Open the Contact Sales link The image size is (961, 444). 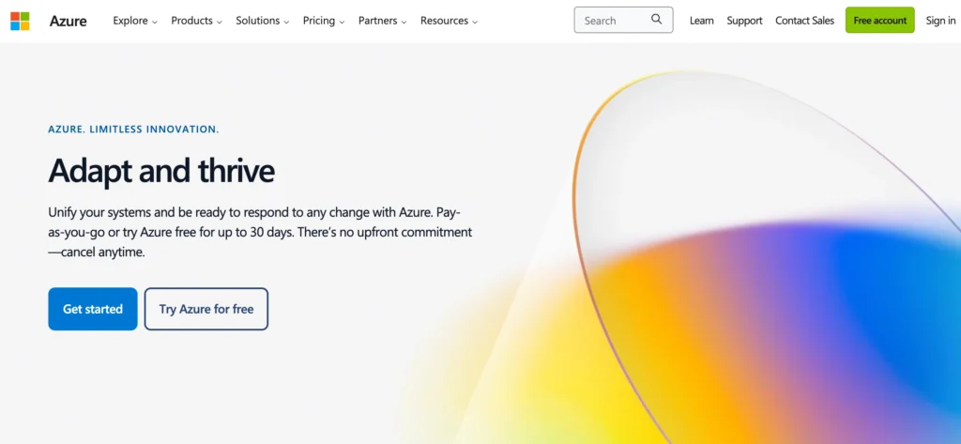point(804,21)
